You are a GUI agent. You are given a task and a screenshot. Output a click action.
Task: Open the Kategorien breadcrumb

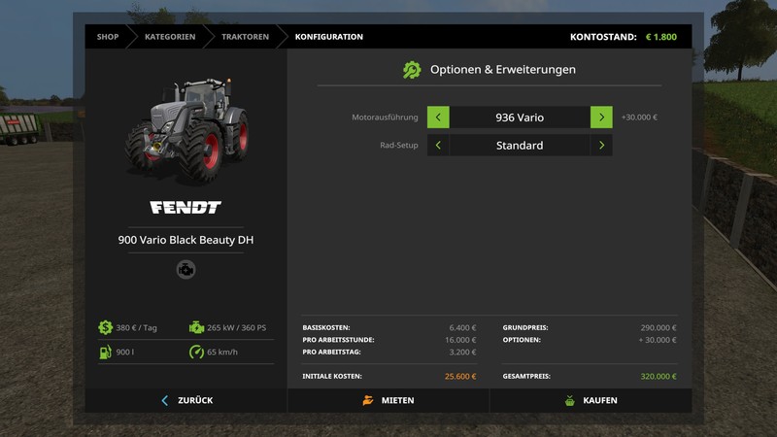170,37
